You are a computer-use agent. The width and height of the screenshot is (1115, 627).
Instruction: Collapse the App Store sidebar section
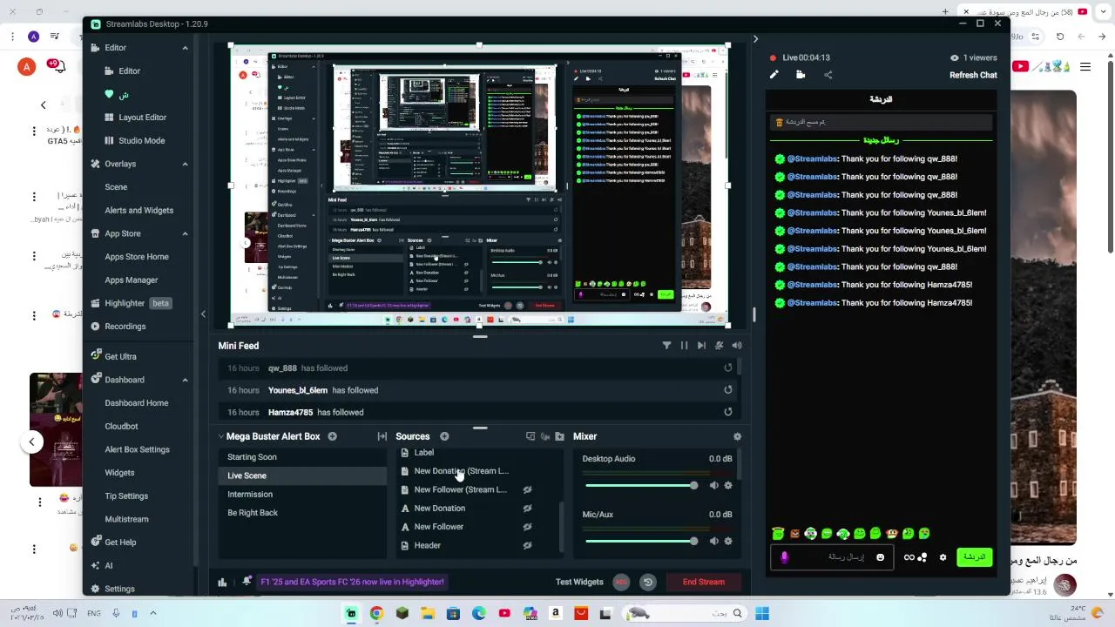point(185,233)
